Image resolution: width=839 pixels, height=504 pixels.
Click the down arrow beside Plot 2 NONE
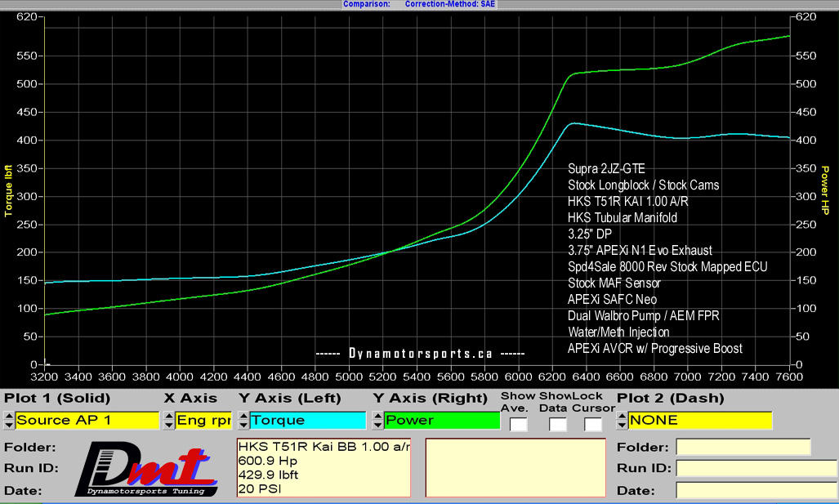[x=622, y=425]
